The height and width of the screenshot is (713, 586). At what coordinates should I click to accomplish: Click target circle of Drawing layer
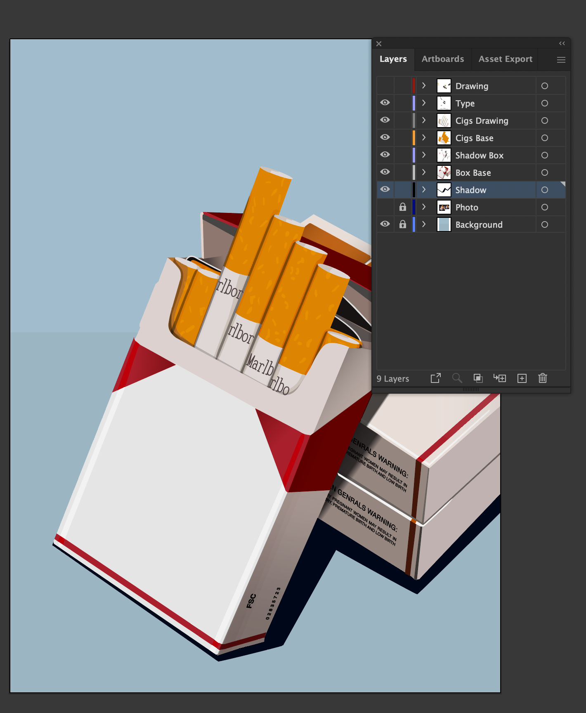point(545,86)
